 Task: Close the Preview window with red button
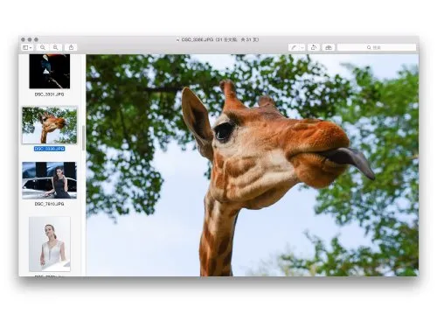coord(24,39)
